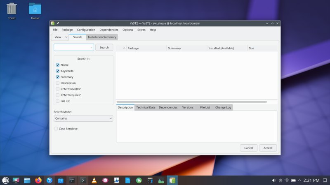Click the Accept button
The height and width of the screenshot is (185, 330).
coord(268,148)
